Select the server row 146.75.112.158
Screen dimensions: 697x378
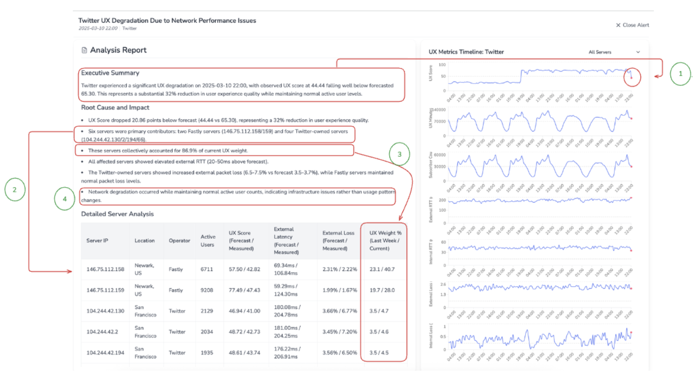(105, 269)
